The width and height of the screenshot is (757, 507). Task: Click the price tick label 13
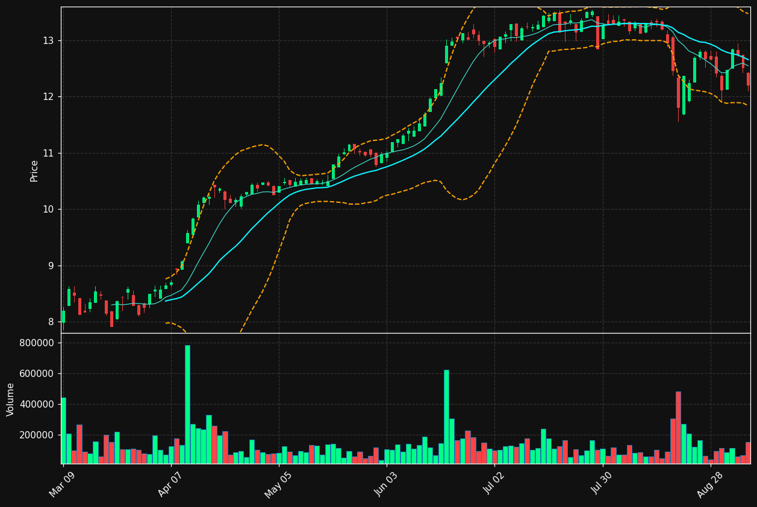[x=48, y=41]
